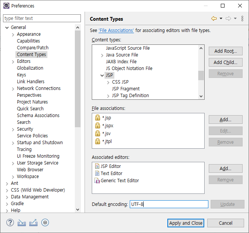Click the preference tree scroll-up arrow

77,27
